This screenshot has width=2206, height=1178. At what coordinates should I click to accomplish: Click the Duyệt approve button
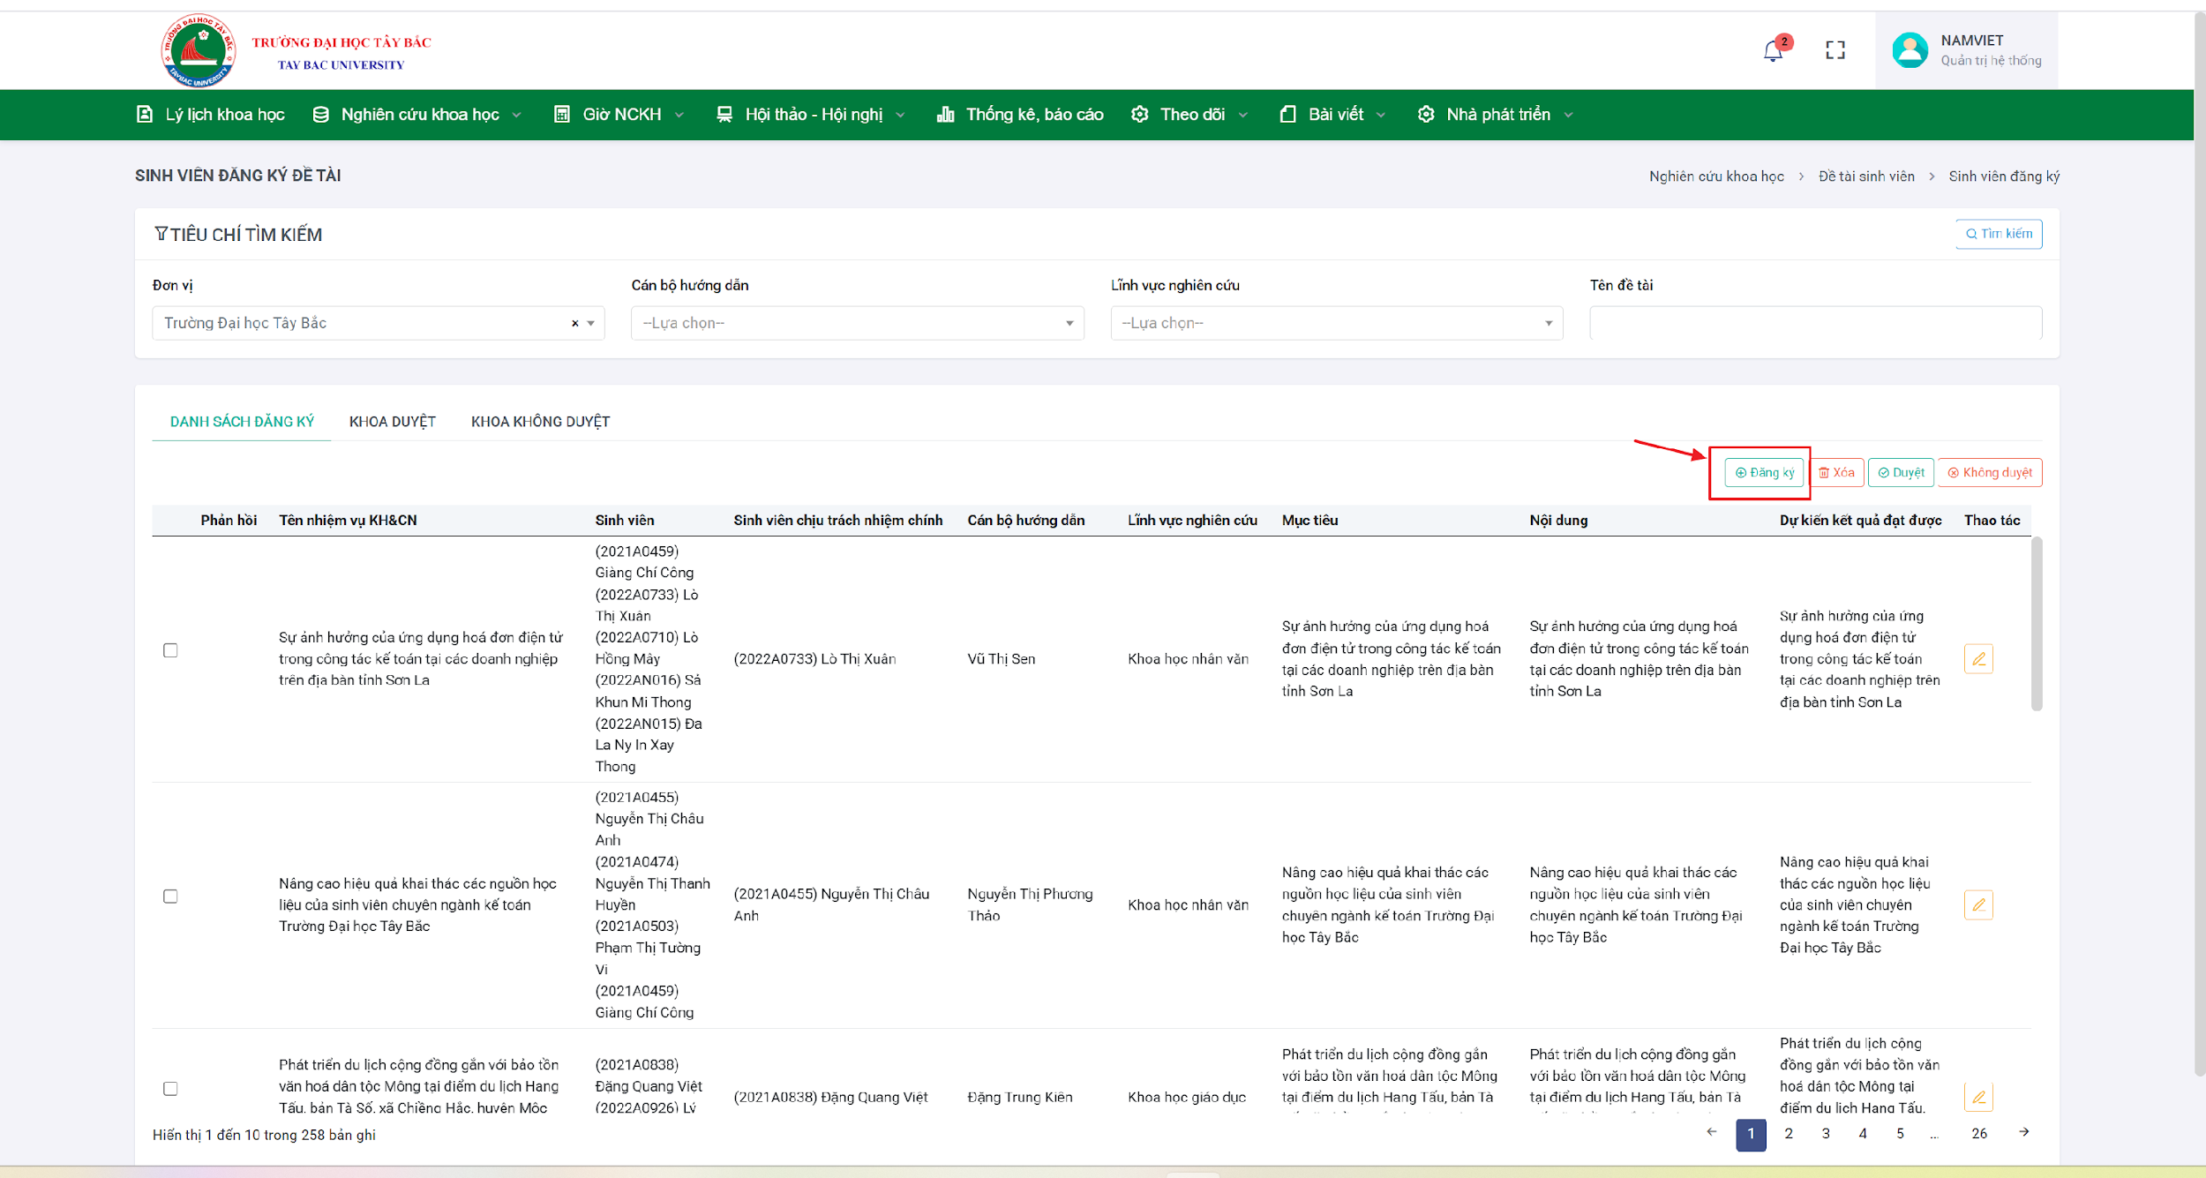[1901, 473]
